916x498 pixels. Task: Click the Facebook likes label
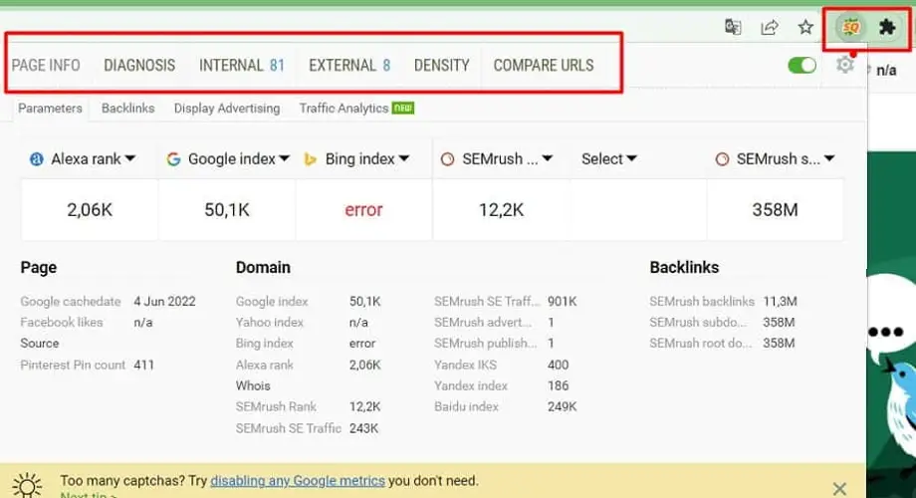[x=62, y=322]
